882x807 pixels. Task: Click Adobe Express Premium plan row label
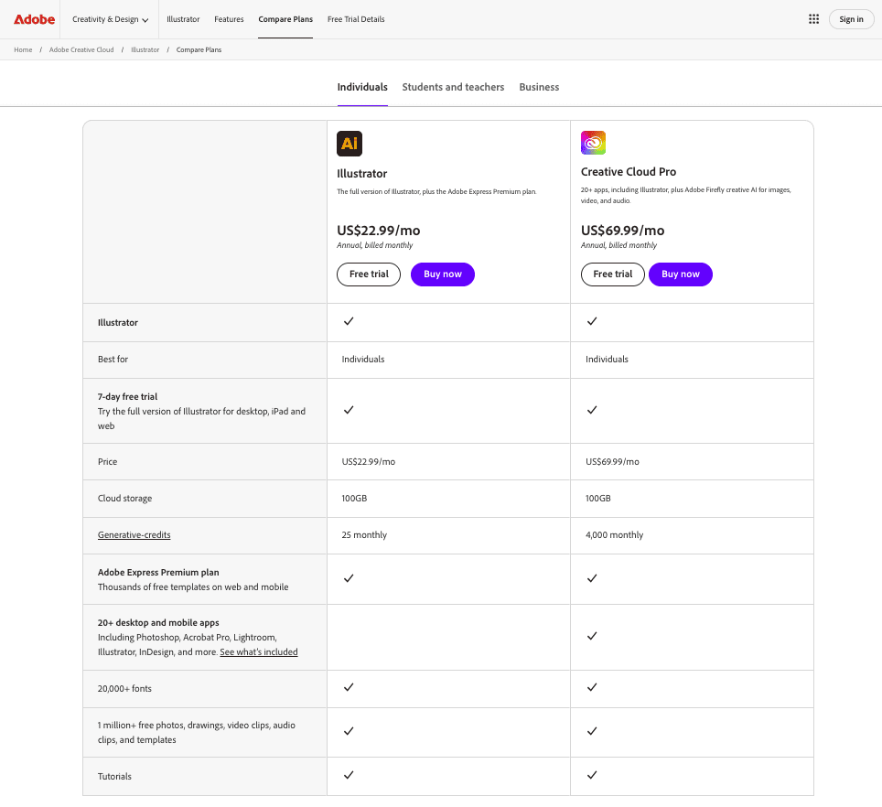158,572
